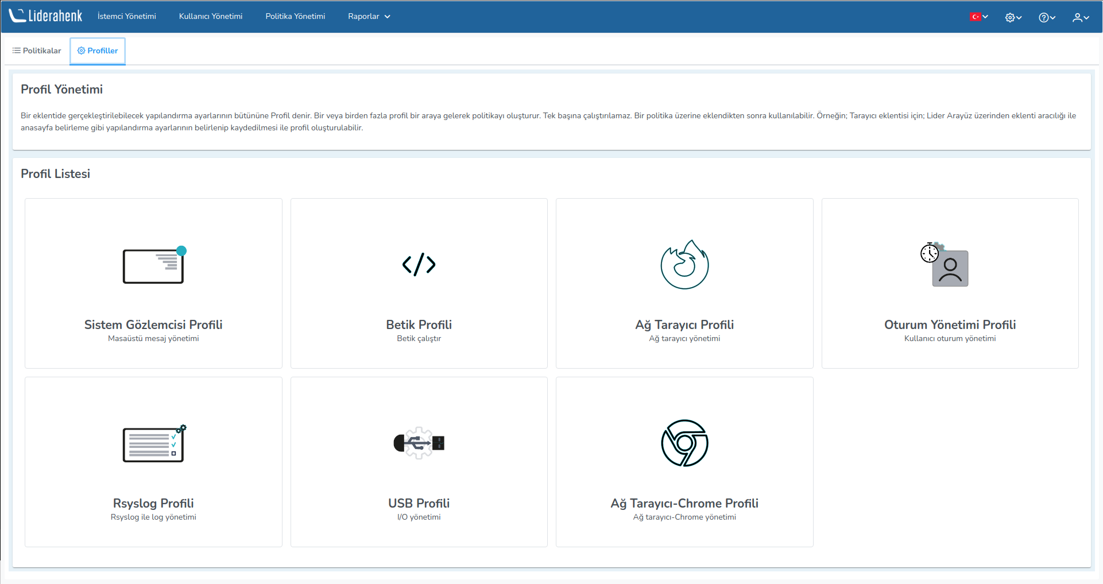
Task: Open İstemci Yönetimi menu item
Action: click(x=126, y=16)
